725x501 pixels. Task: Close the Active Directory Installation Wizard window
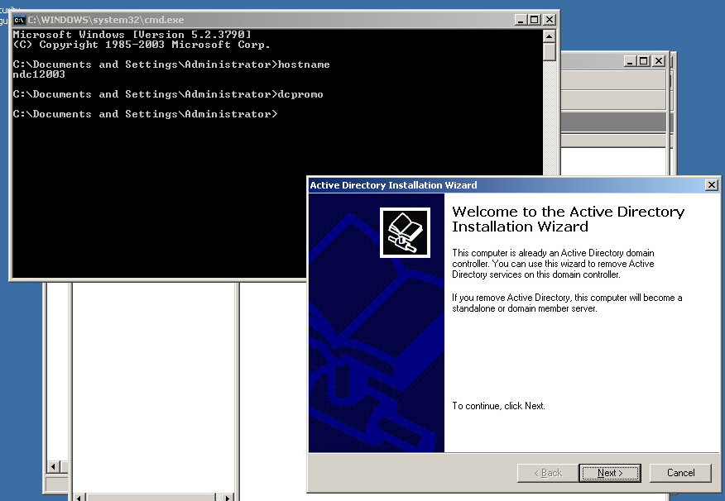(712, 185)
